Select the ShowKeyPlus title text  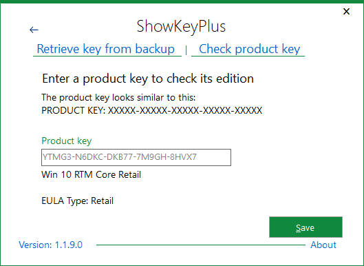181,26
